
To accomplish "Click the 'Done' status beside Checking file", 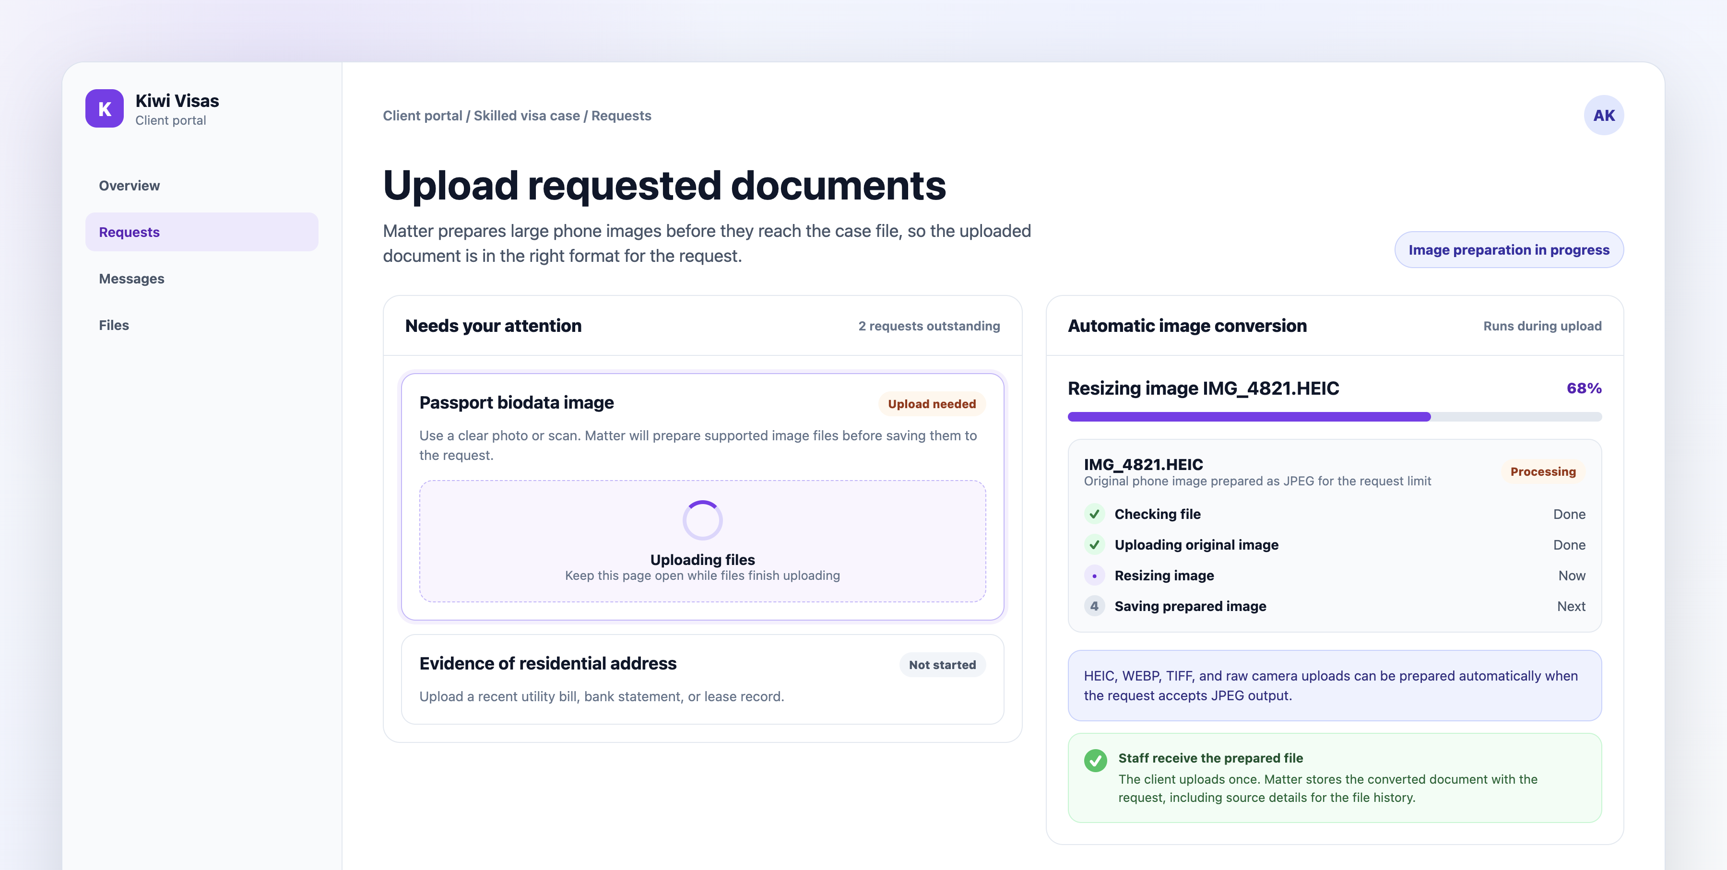I will [x=1569, y=514].
